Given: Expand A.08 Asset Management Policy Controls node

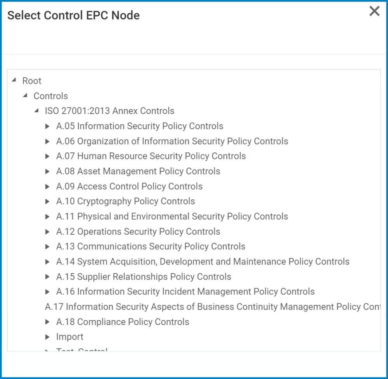Looking at the screenshot, I should click(47, 171).
